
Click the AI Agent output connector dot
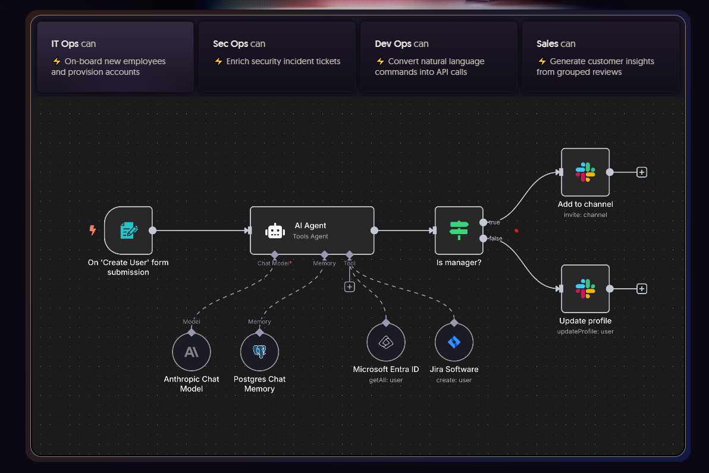pos(374,231)
